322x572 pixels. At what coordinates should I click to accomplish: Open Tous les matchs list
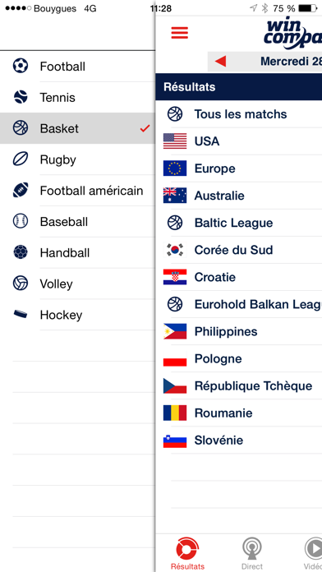[239, 114]
